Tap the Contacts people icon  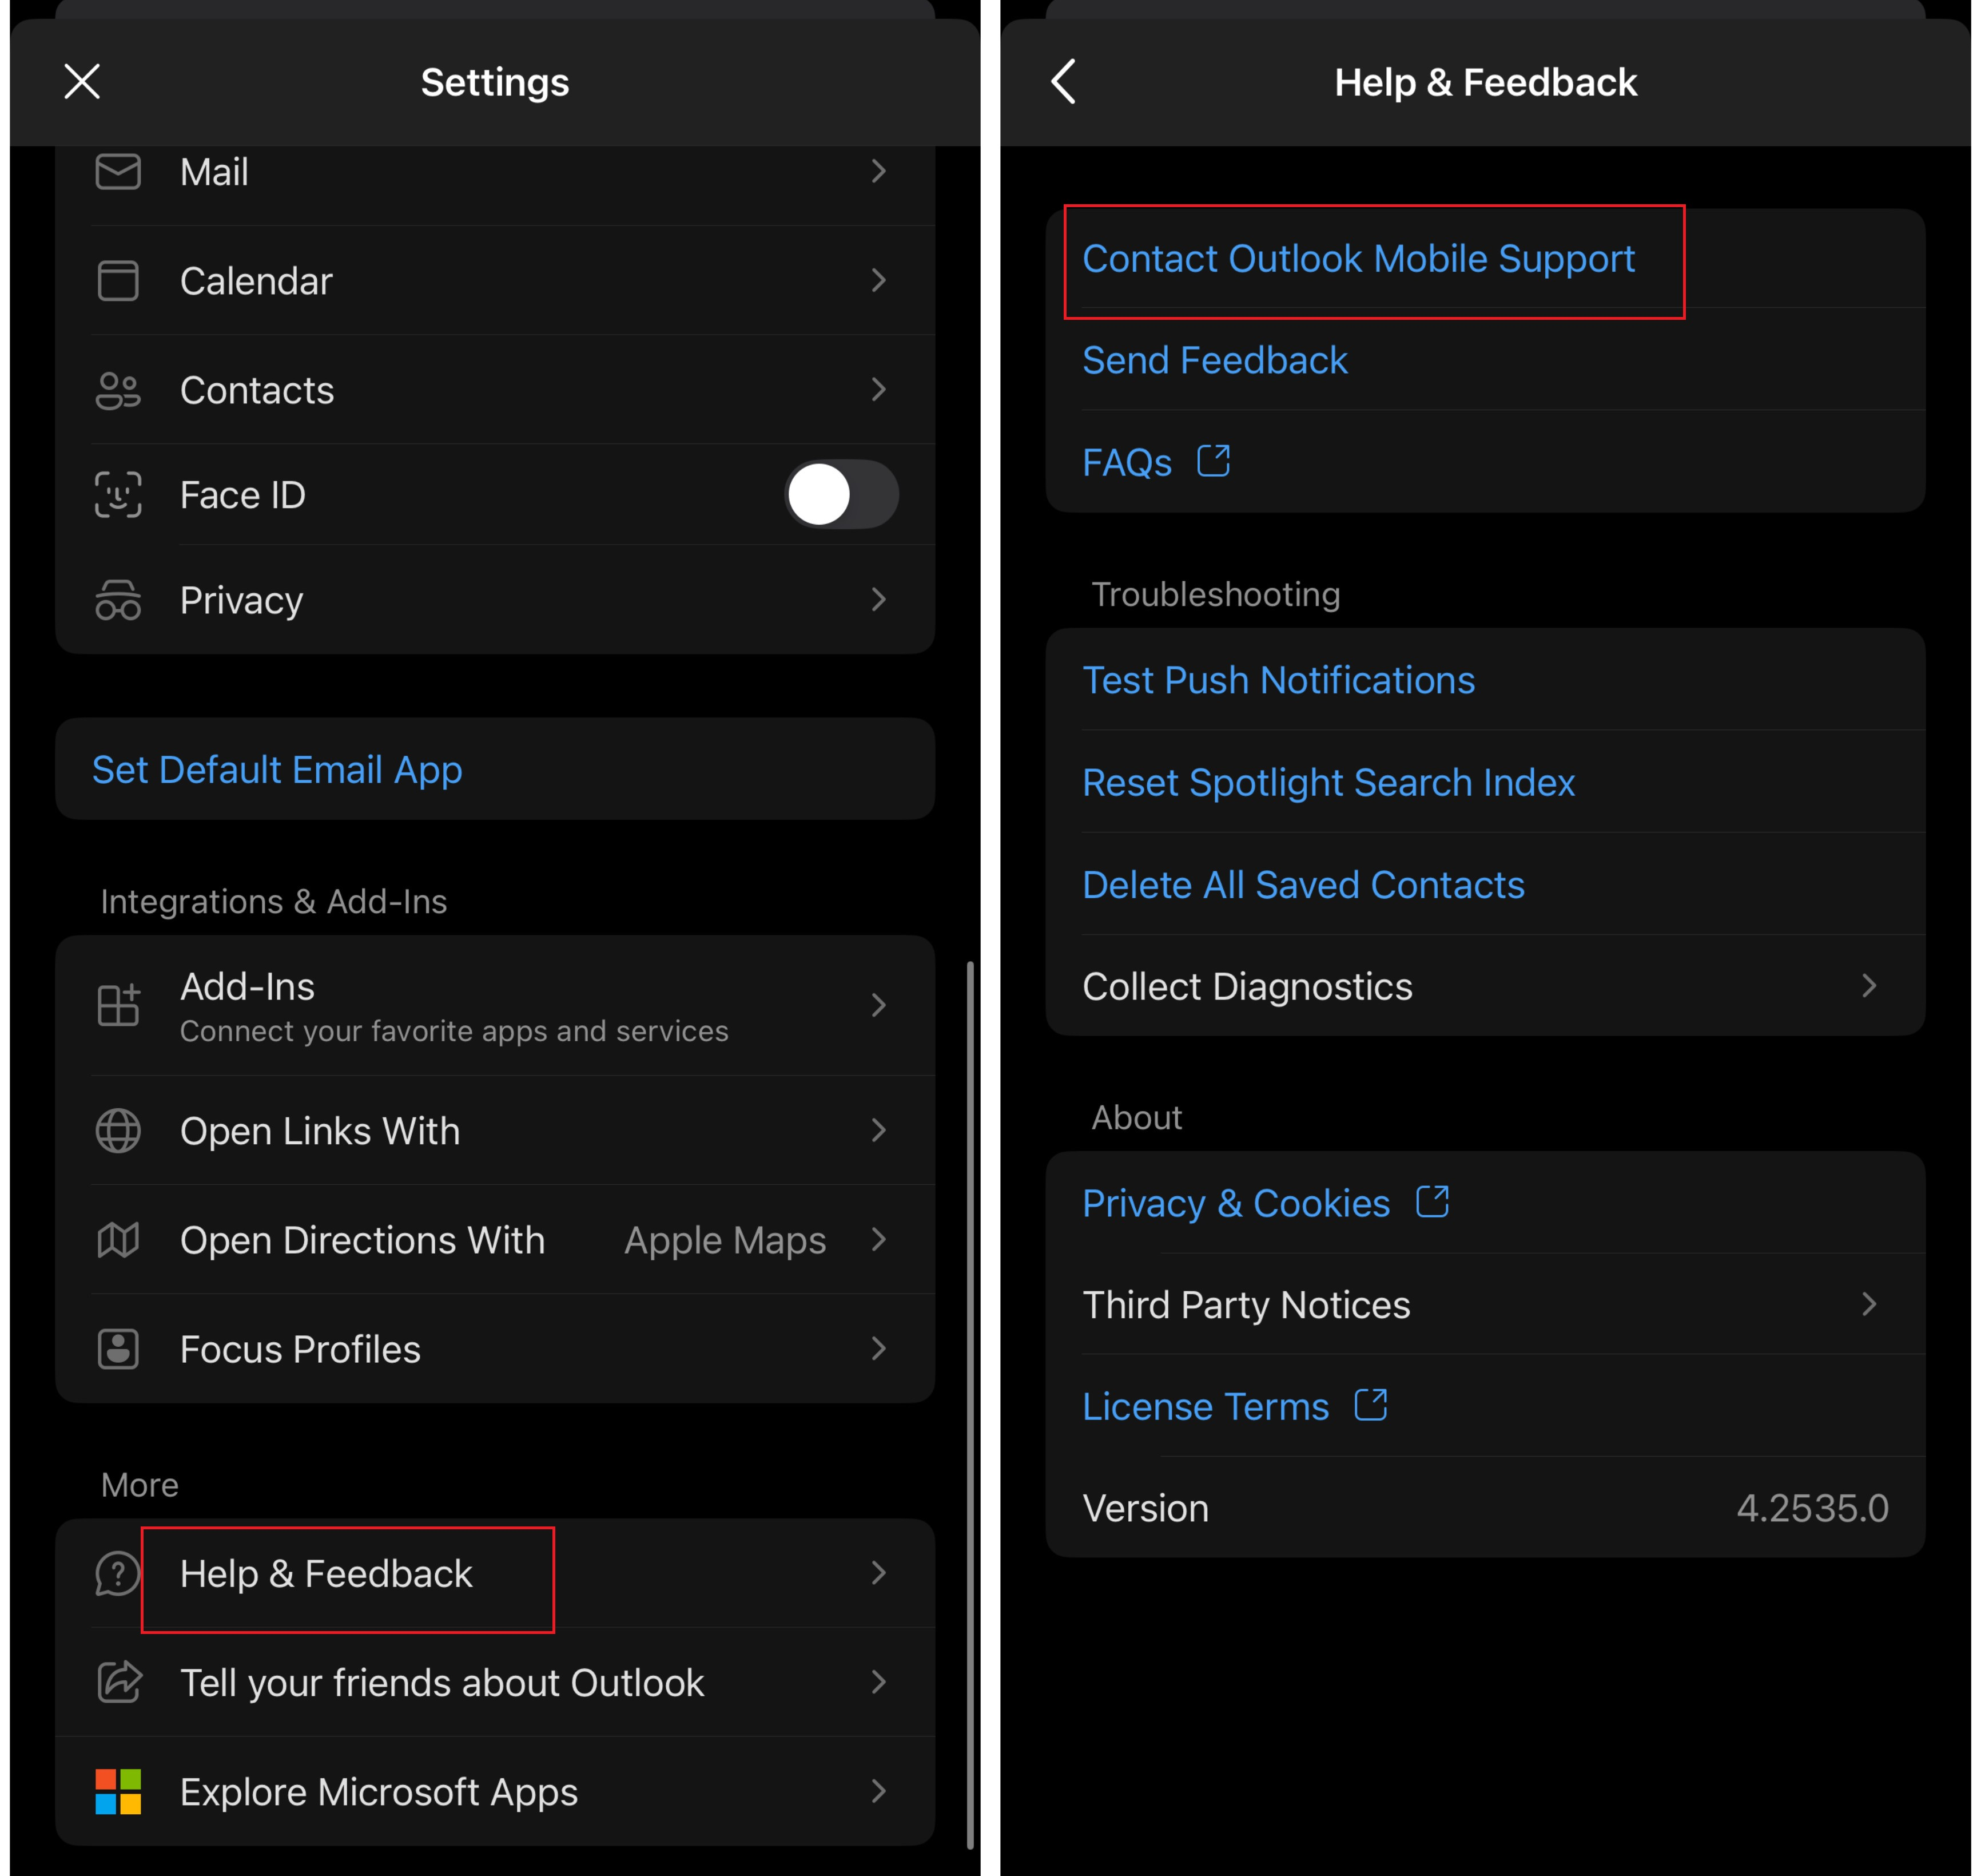(118, 390)
